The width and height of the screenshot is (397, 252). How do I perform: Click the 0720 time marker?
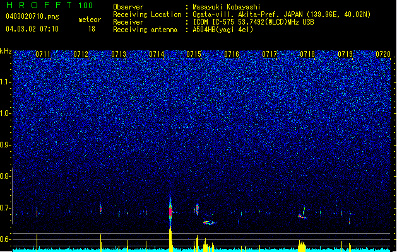click(x=383, y=54)
